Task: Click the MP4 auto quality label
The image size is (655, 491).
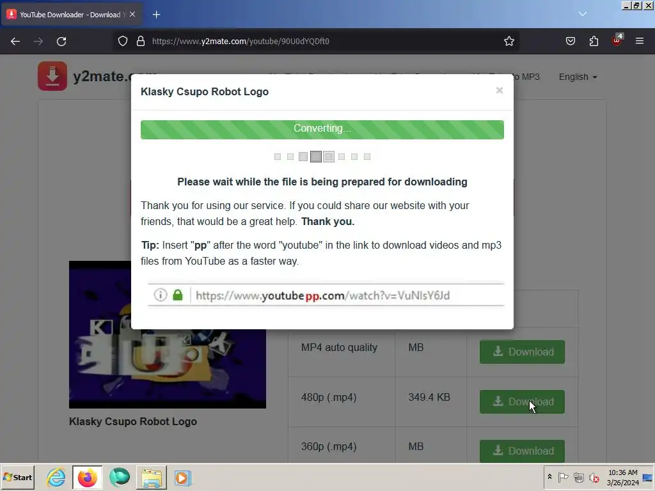Action: (x=339, y=347)
